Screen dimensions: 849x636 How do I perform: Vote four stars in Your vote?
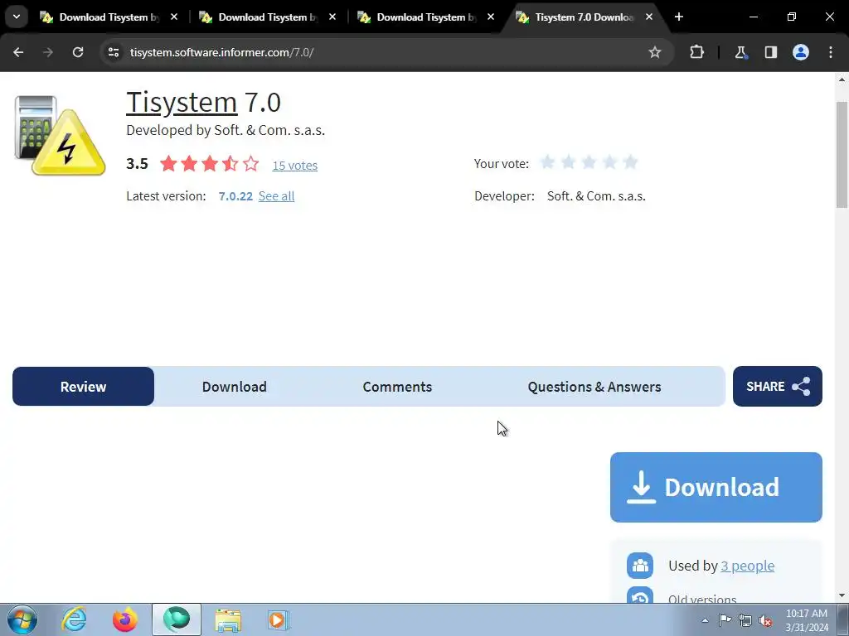[609, 162]
